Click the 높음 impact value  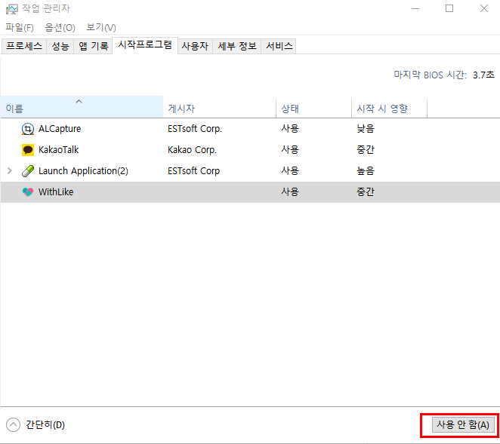tap(366, 171)
